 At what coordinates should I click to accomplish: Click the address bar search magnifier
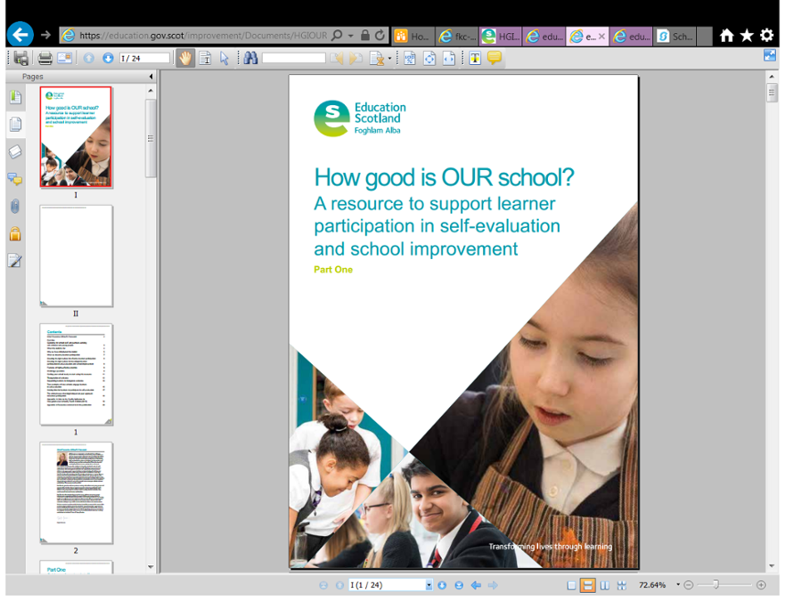coord(338,35)
